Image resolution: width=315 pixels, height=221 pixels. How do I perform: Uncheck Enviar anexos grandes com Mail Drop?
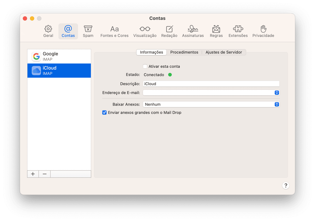[x=104, y=113]
